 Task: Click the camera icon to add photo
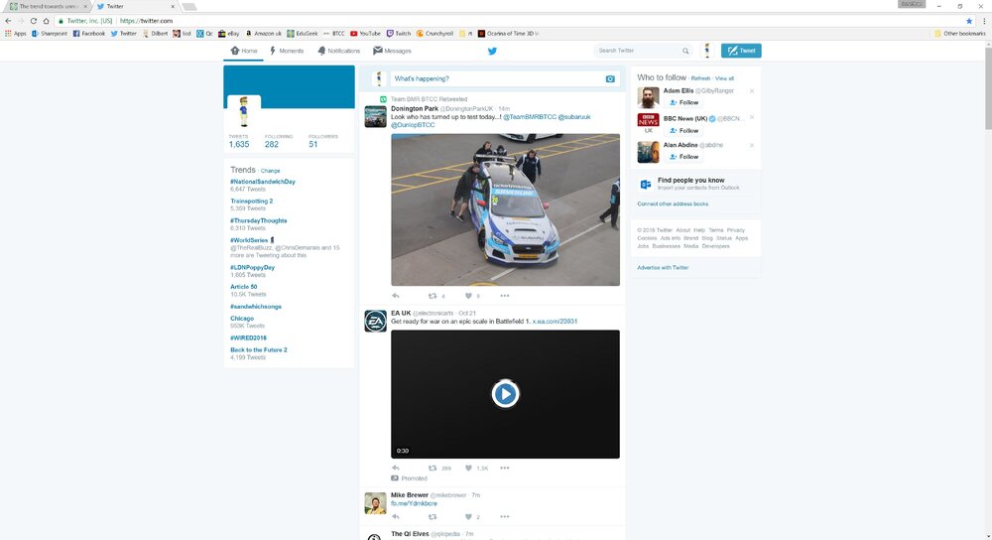point(610,79)
